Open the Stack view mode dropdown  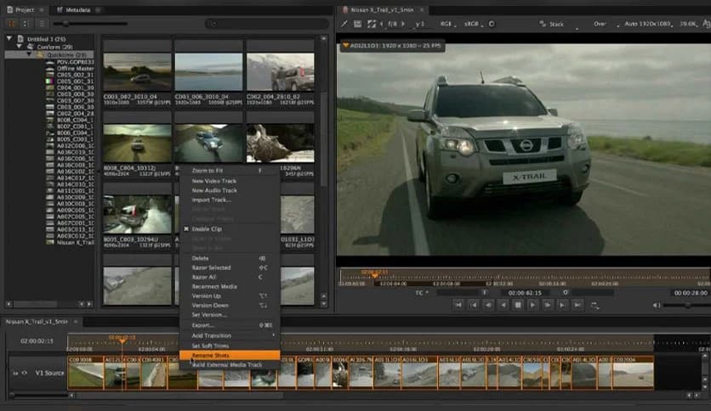click(556, 24)
